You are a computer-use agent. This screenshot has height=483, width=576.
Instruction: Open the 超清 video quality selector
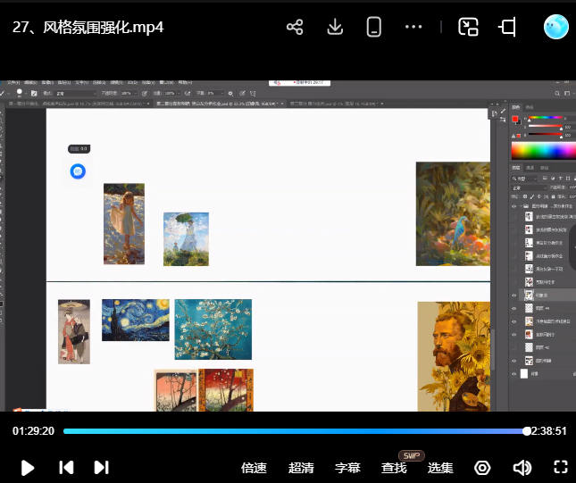[x=301, y=468]
